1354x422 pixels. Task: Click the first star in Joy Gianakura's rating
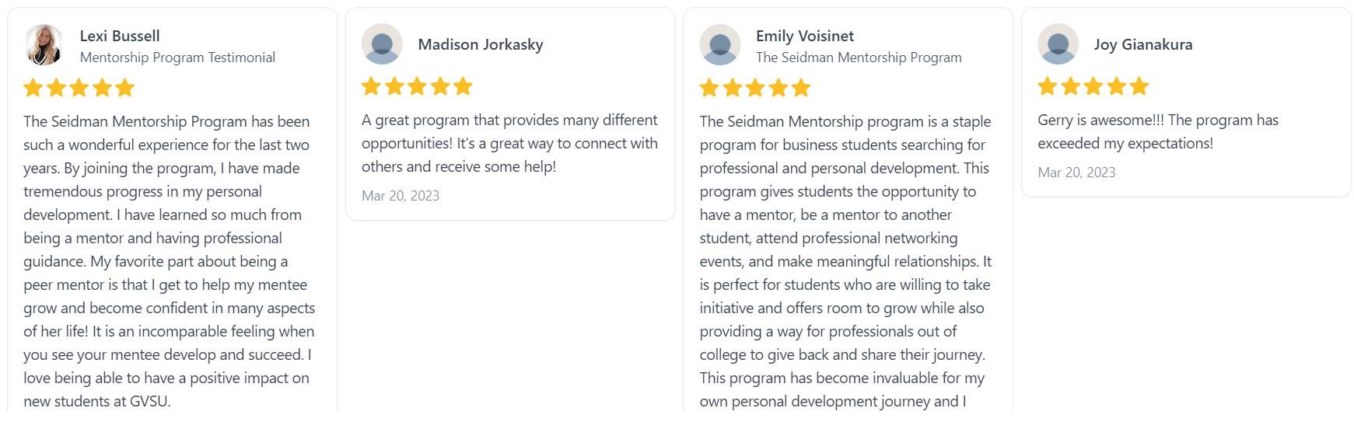pos(1048,86)
